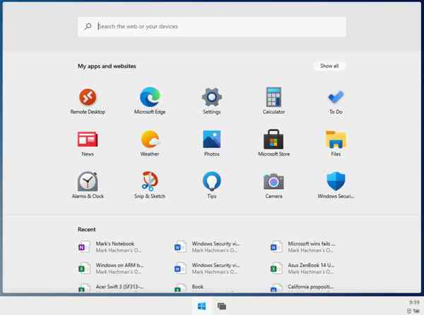Open the Camera app
424x315 pixels.
pyautogui.click(x=273, y=185)
